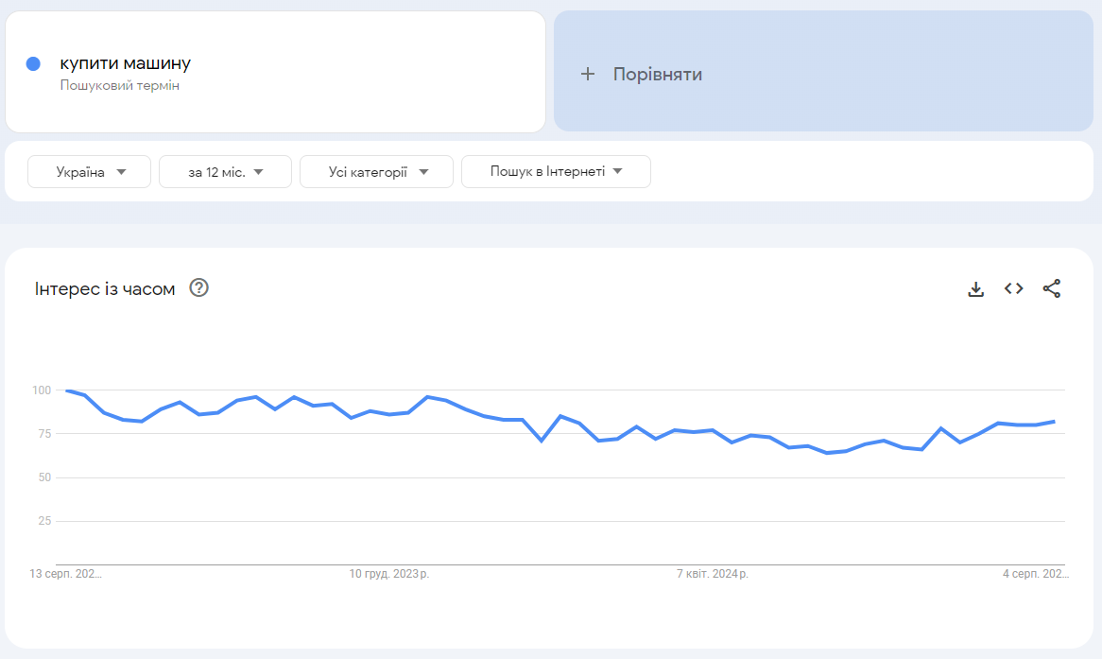Open the Пошук в Інтернеті dropdown
This screenshot has height=659, width=1102.
[x=556, y=172]
